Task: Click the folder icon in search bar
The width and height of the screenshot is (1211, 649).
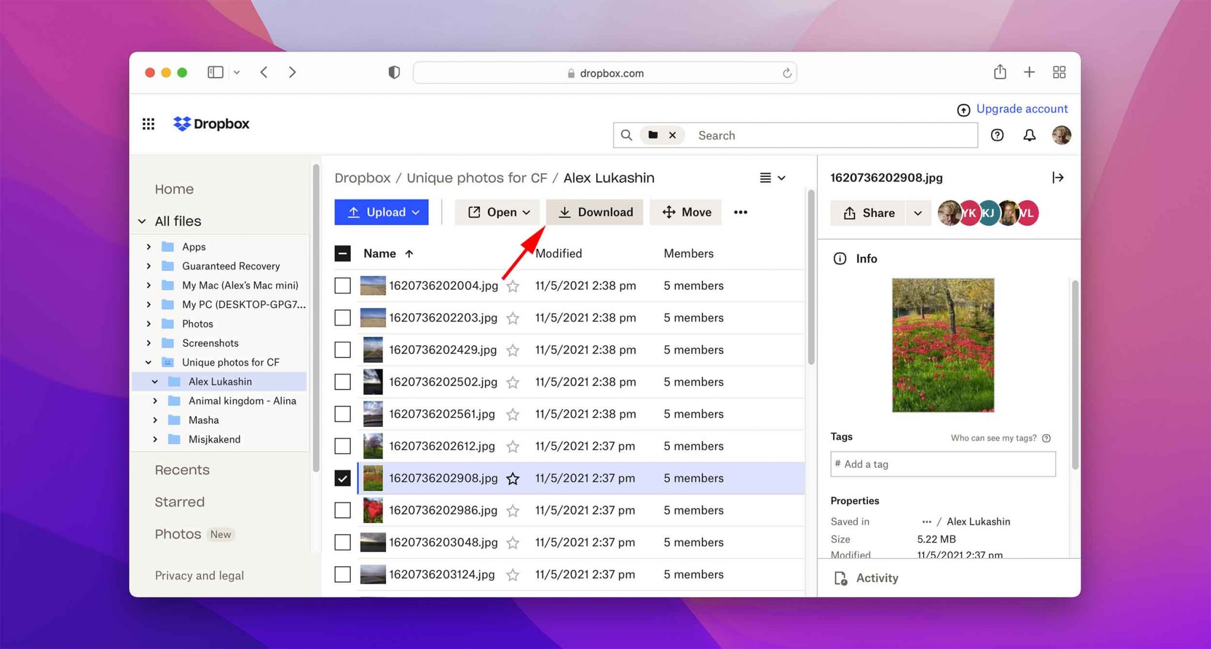Action: [x=653, y=134]
